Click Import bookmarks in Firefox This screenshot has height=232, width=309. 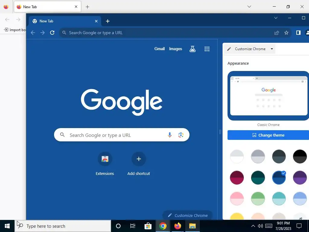pos(15,30)
